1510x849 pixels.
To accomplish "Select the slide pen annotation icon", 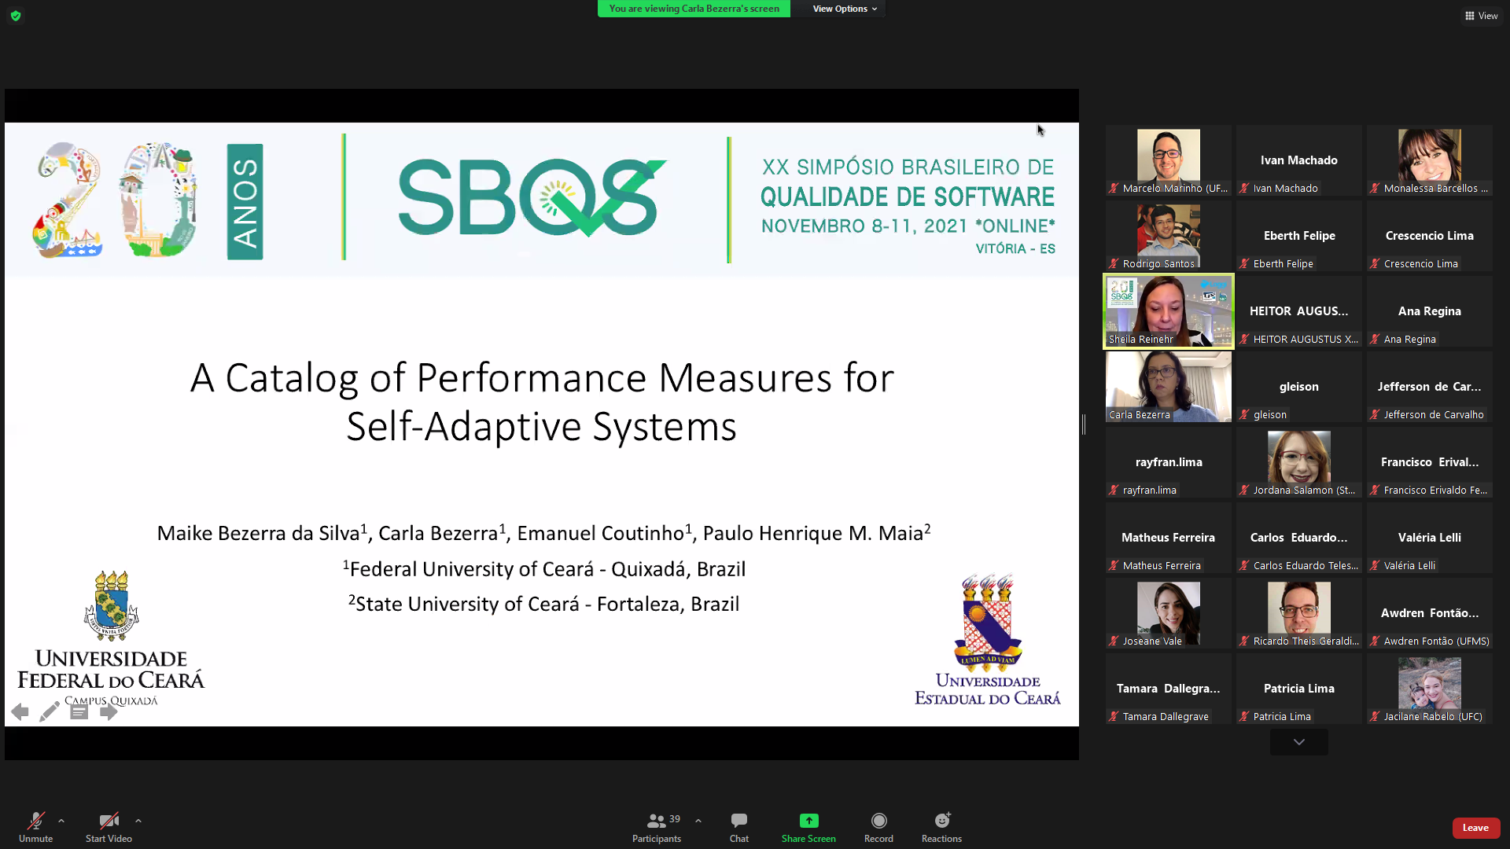I will (49, 712).
